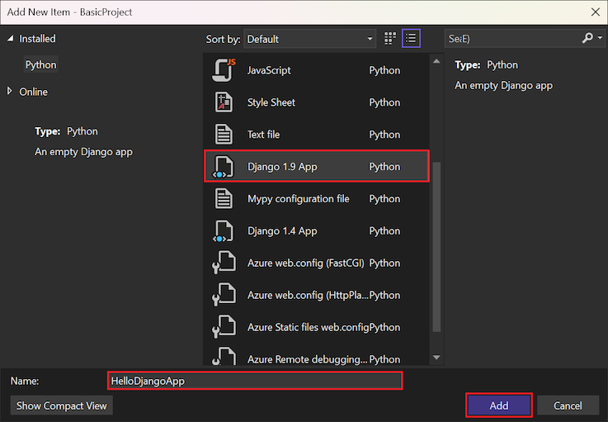This screenshot has height=422, width=608.
Task: Switch to list view mode
Action: (411, 38)
